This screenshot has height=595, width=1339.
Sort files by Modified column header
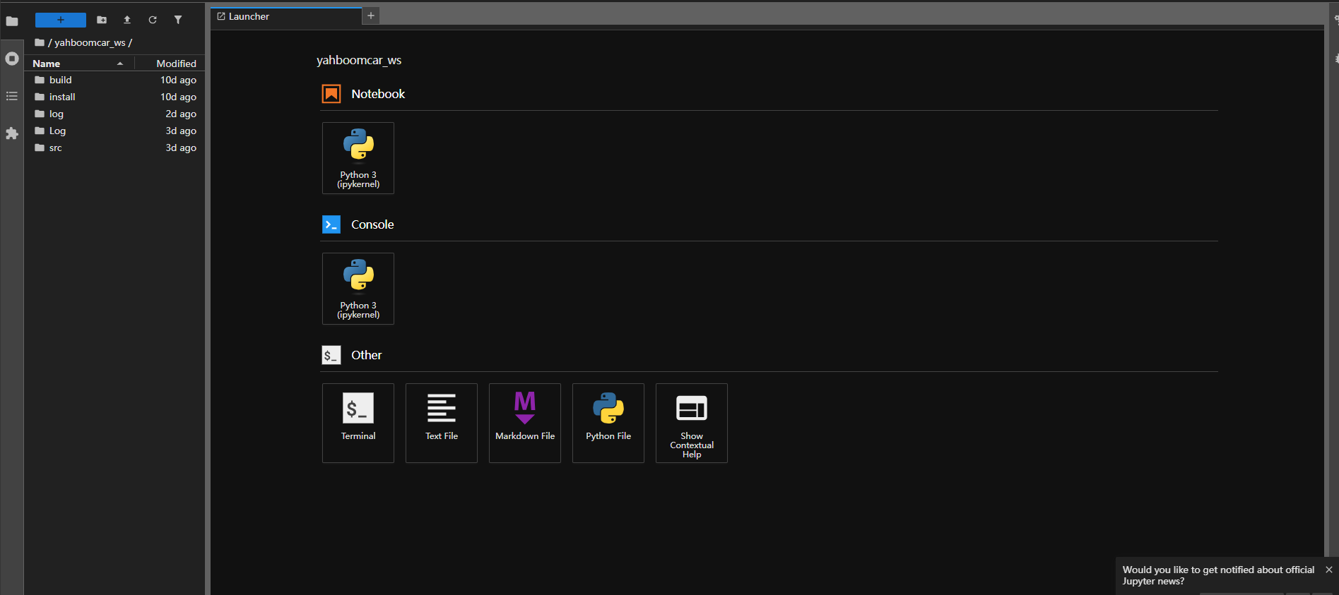pyautogui.click(x=176, y=64)
